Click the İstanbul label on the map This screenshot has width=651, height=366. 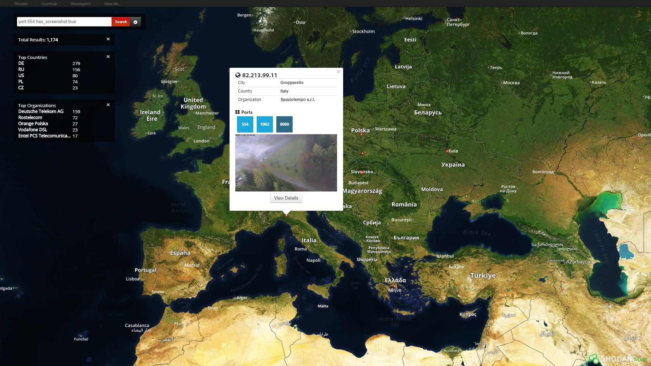(445, 256)
